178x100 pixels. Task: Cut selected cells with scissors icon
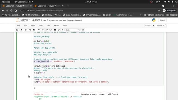coord(26,30)
